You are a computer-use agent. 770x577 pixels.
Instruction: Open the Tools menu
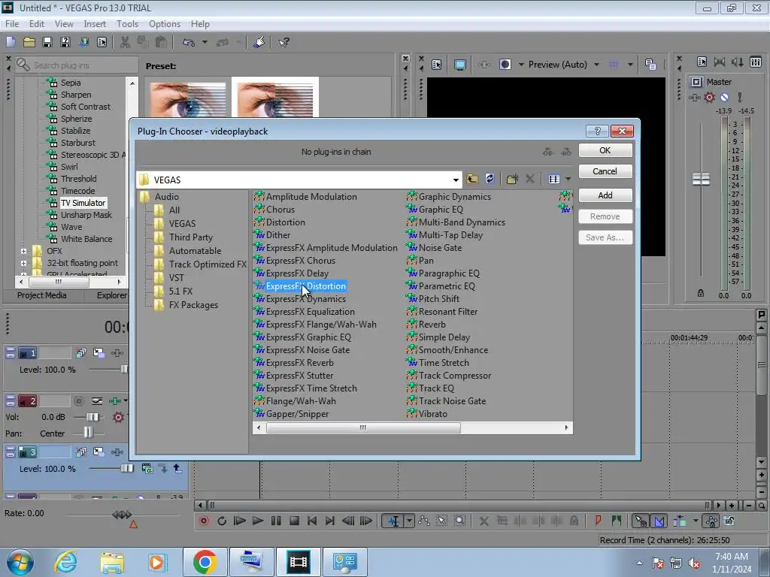tap(126, 23)
